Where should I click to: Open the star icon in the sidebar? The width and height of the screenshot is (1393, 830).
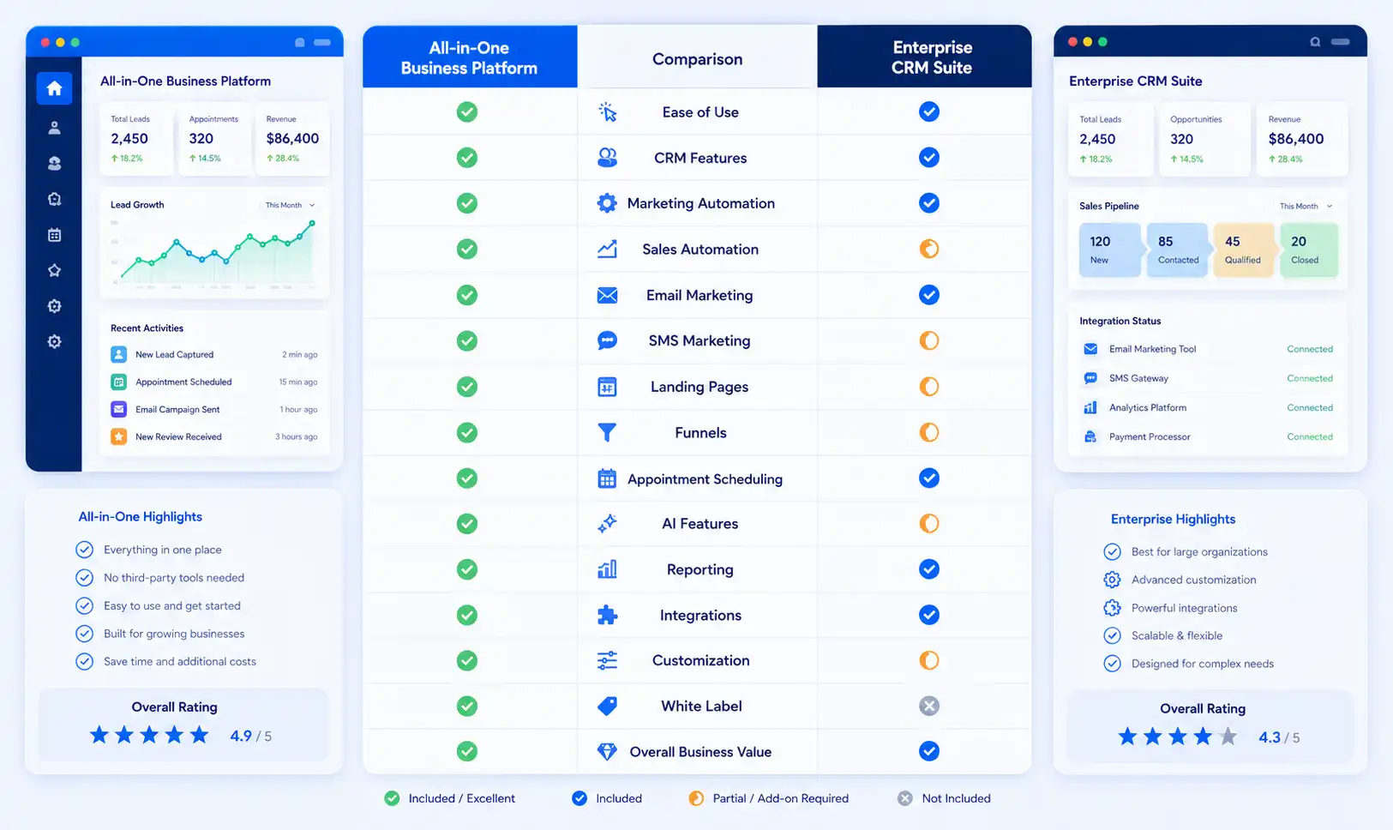(x=54, y=270)
